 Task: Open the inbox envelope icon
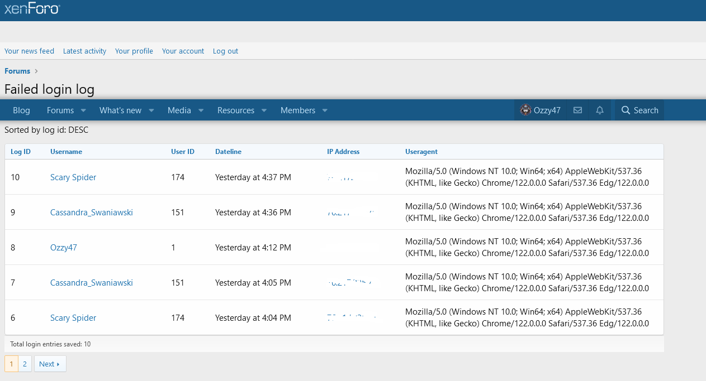577,110
